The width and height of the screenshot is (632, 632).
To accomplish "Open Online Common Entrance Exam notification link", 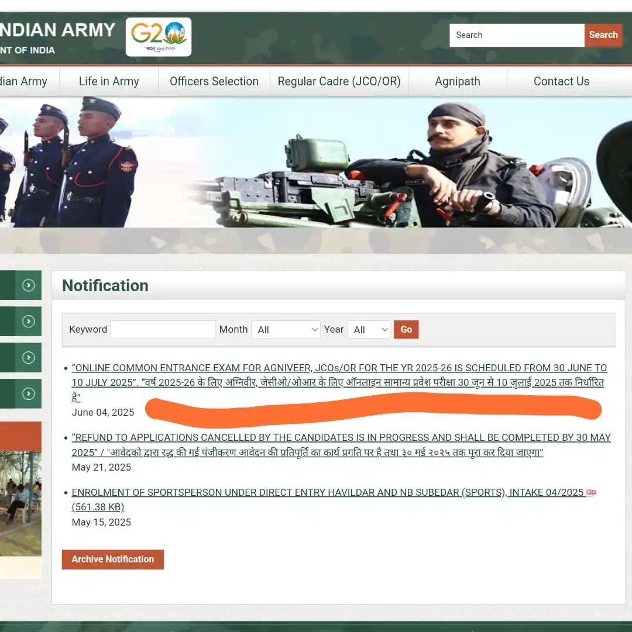I will [x=339, y=382].
